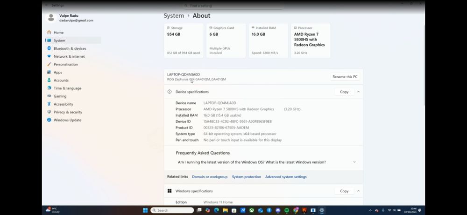Open the Home settings page

click(58, 33)
